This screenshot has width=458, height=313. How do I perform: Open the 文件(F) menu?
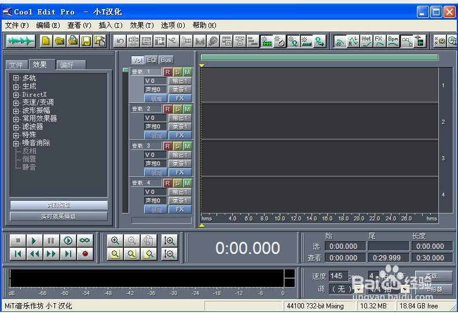click(x=17, y=25)
